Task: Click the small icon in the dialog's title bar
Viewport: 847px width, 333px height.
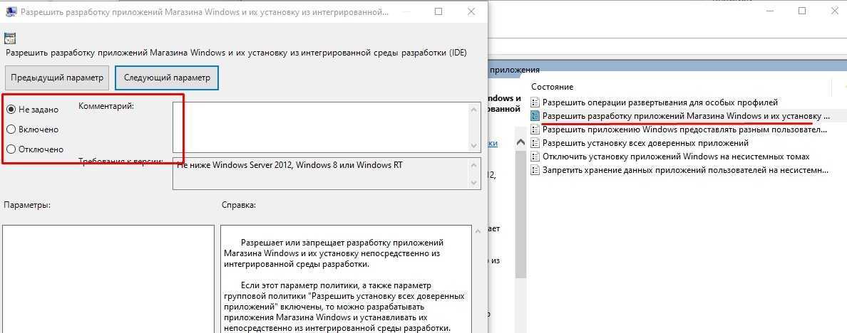Action: (x=9, y=12)
